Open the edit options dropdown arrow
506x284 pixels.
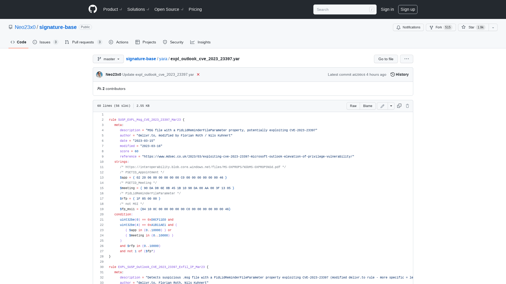point(391,106)
